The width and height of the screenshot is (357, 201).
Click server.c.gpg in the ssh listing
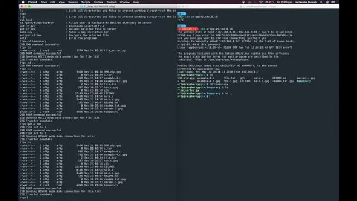tap(306, 78)
